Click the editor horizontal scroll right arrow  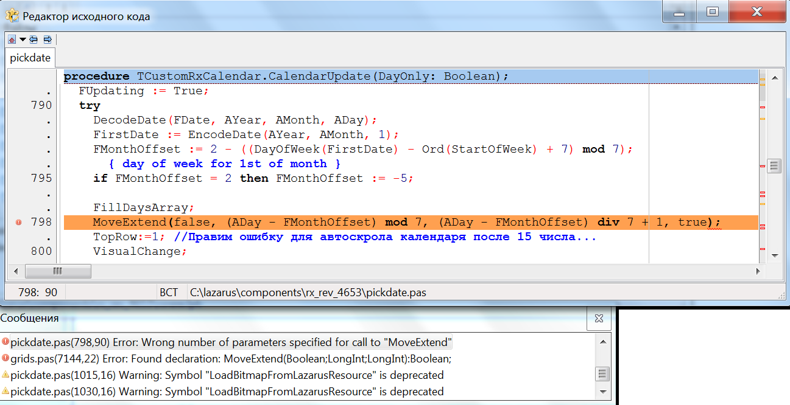coord(758,271)
